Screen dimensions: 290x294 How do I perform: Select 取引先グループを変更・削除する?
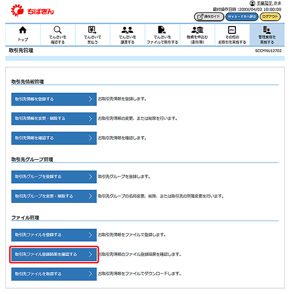click(x=54, y=196)
